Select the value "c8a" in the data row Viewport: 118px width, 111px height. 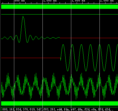click(94, 109)
